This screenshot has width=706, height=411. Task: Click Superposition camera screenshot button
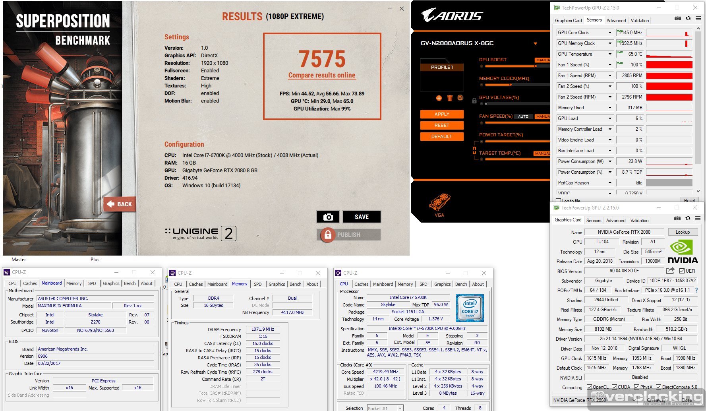click(x=328, y=217)
